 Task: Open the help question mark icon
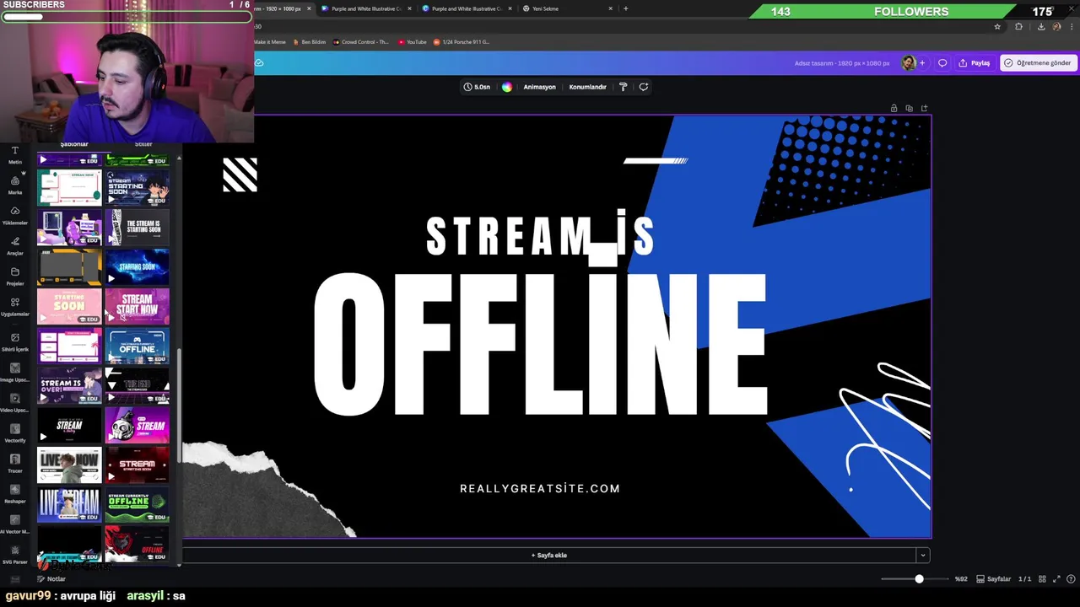(1071, 579)
